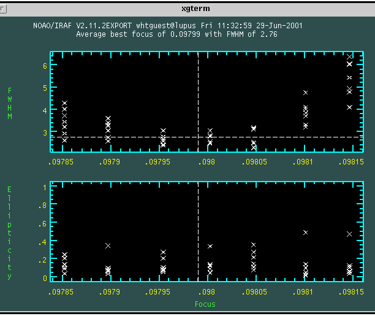
Task: Click the .0981 tick label under Ellipticity plot
Action: (x=305, y=291)
